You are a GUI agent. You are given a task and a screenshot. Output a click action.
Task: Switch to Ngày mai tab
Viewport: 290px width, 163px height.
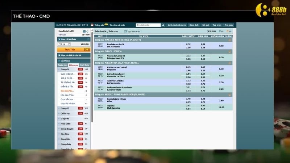pos(62,65)
